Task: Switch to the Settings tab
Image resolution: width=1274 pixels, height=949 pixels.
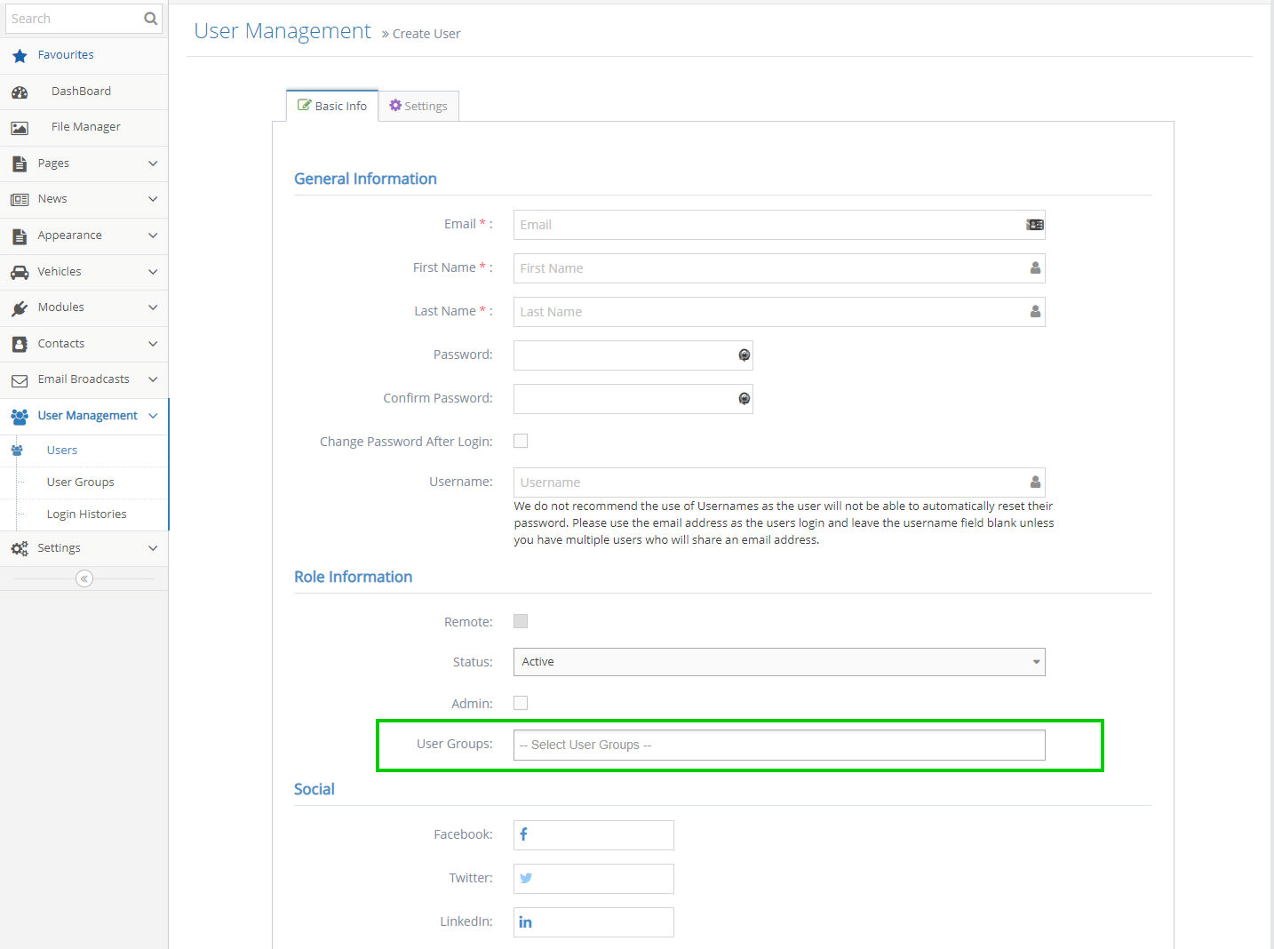Action: [418, 106]
